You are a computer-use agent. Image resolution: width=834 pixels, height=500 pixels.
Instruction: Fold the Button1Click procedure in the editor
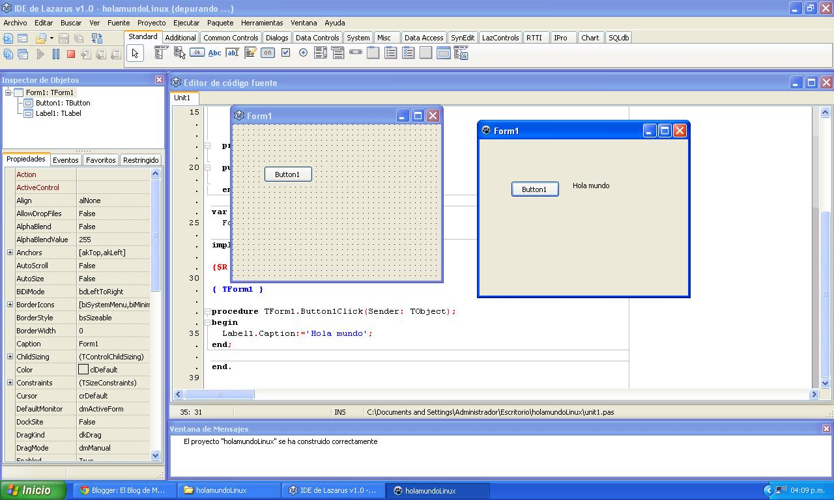pyautogui.click(x=207, y=311)
